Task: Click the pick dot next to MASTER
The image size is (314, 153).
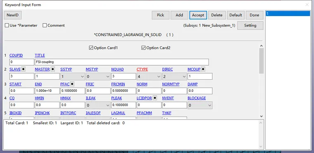Action: point(52,69)
